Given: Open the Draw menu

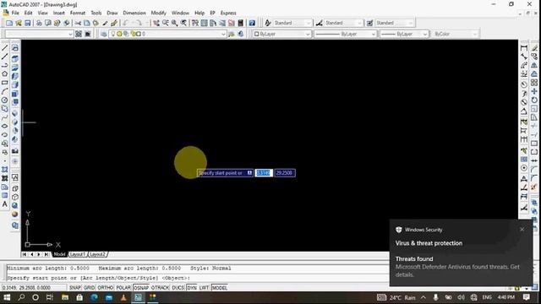Looking at the screenshot, I should [x=112, y=13].
